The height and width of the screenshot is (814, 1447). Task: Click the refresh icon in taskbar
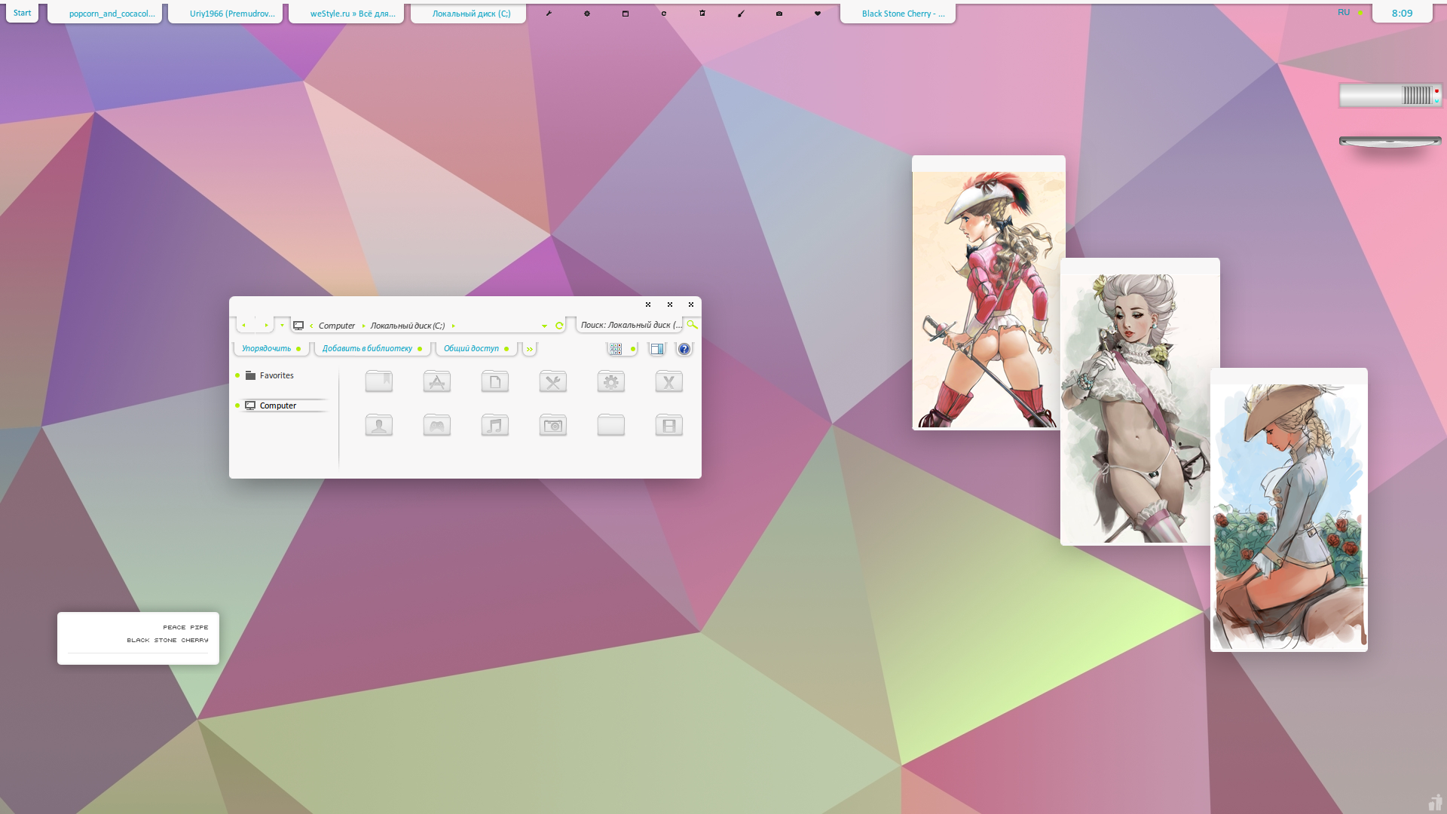tap(664, 14)
